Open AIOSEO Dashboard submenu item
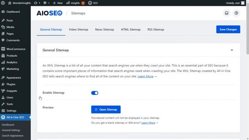This screenshot has height=140, width=249. pos(8,125)
